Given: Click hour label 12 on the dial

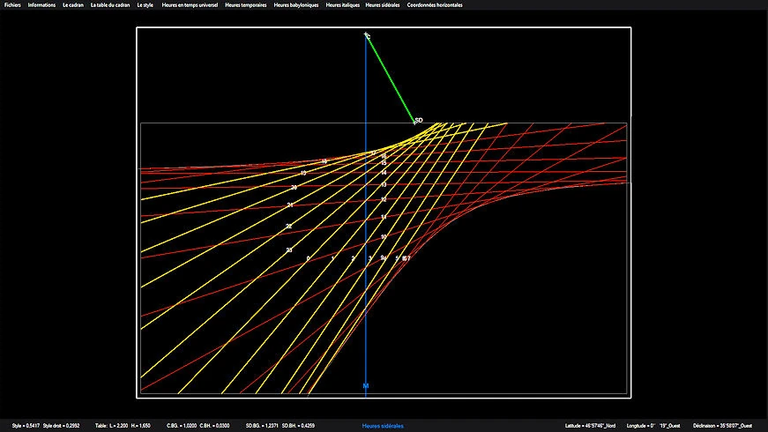Looking at the screenshot, I should pos(384,200).
